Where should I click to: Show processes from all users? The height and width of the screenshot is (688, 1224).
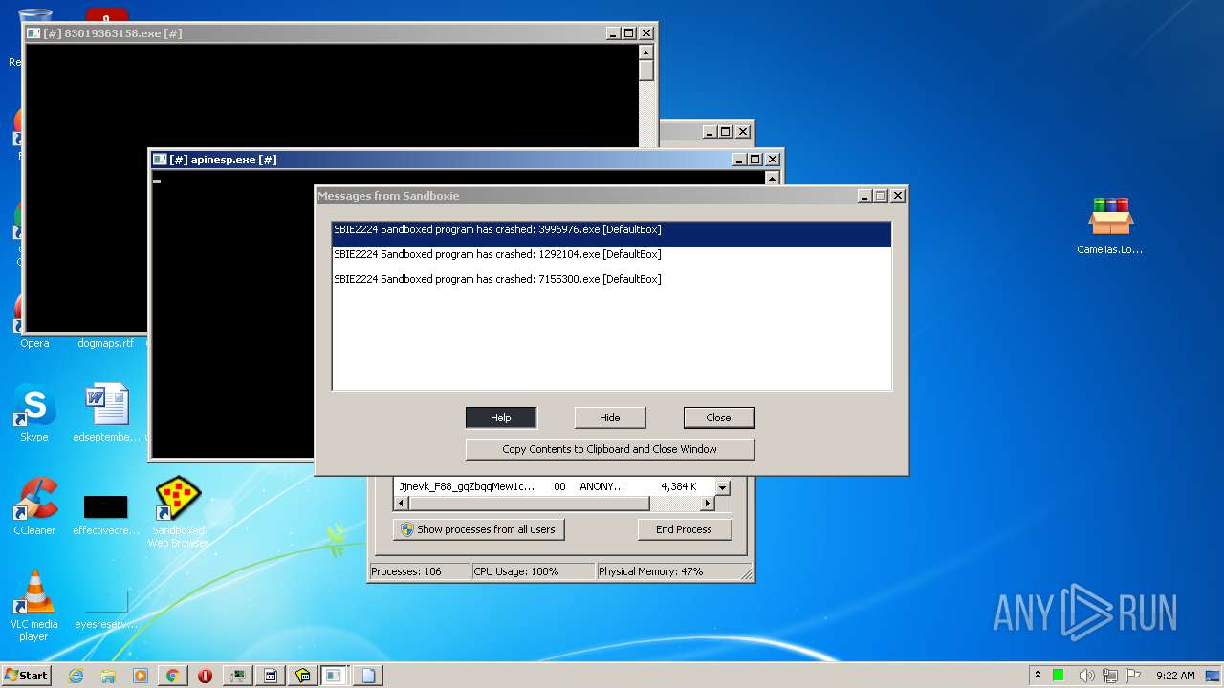tap(478, 529)
